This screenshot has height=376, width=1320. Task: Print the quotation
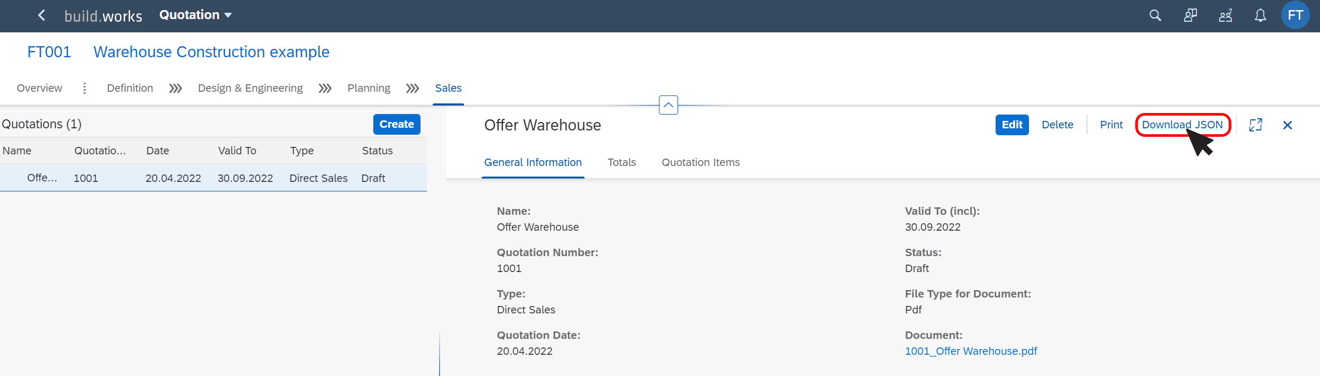[1111, 125]
